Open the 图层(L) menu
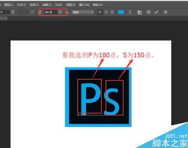Image resolution: width=188 pixels, height=148 pixels. [9, 5]
